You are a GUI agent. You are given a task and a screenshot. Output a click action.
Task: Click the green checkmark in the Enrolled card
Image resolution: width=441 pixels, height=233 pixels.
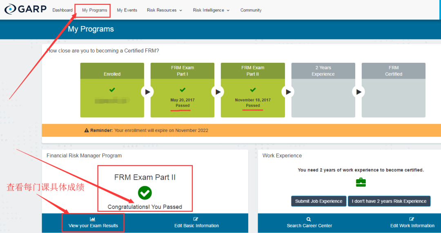112,90
